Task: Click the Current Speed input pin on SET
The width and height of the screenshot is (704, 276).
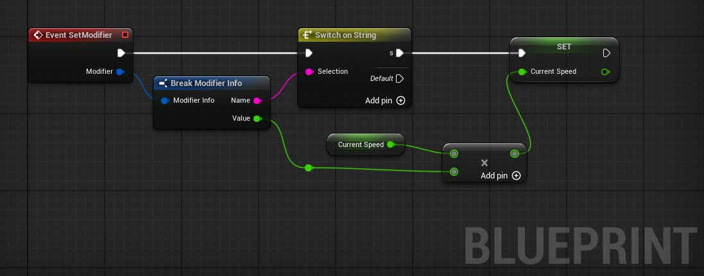Action: point(522,71)
